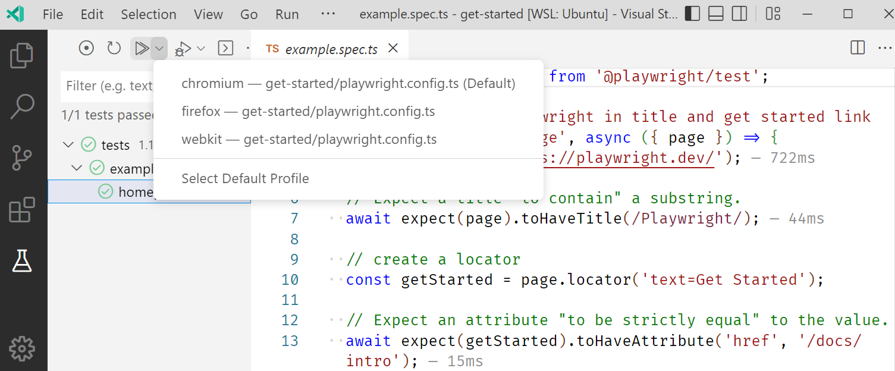Select the example.spec.ts editor tab
Screen dimensions: 895x371
pos(330,49)
